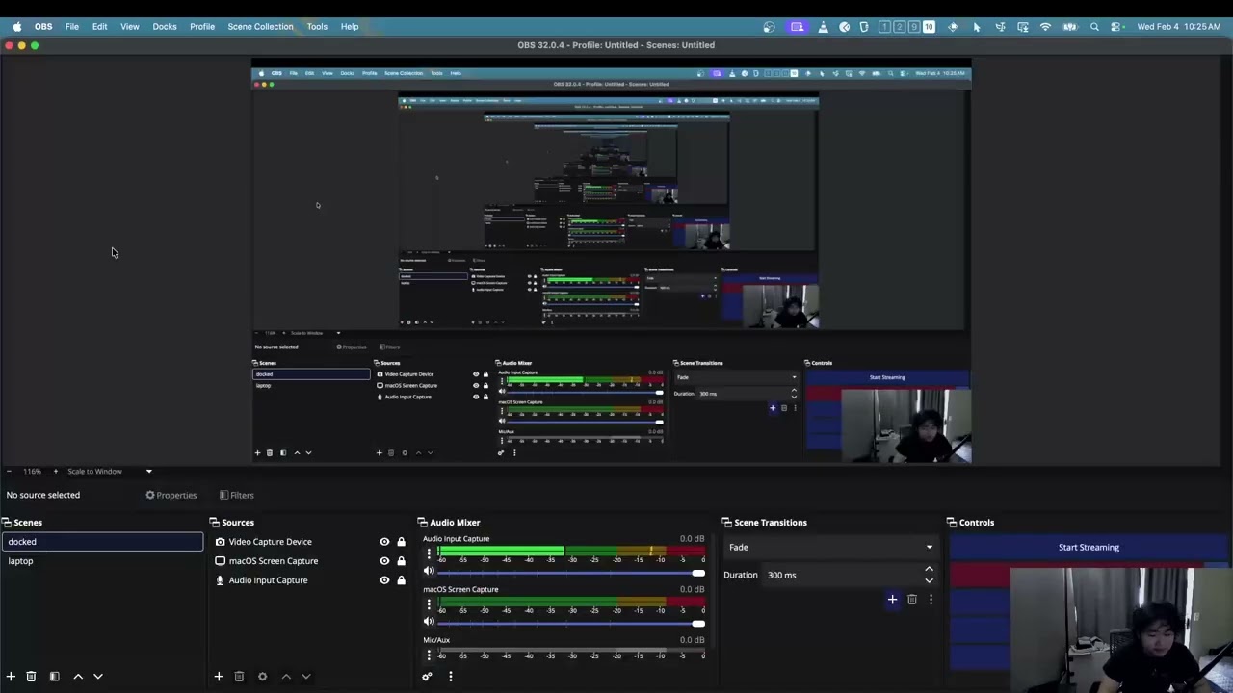
Task: Open Audio Input Capture channel options dots
Action: 429,553
